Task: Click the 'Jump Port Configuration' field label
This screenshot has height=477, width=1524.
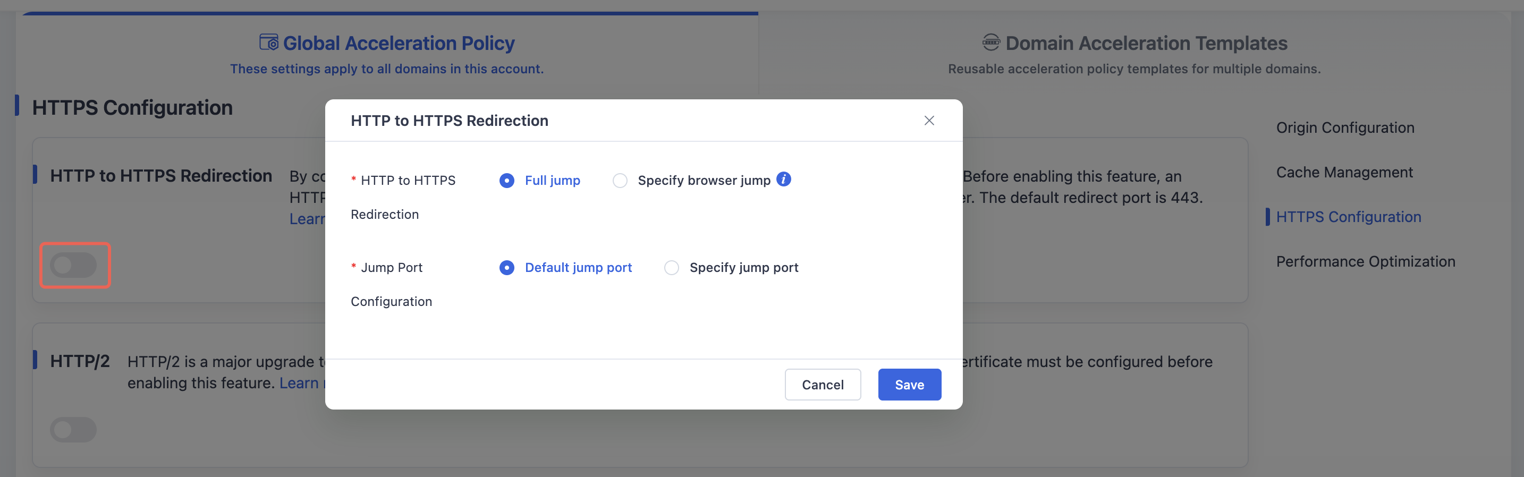Action: [391, 284]
